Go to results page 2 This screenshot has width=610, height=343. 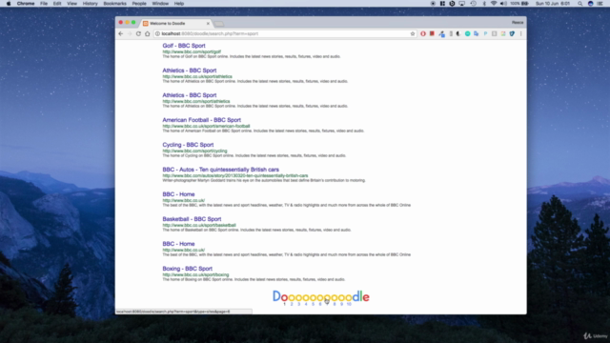(292, 304)
